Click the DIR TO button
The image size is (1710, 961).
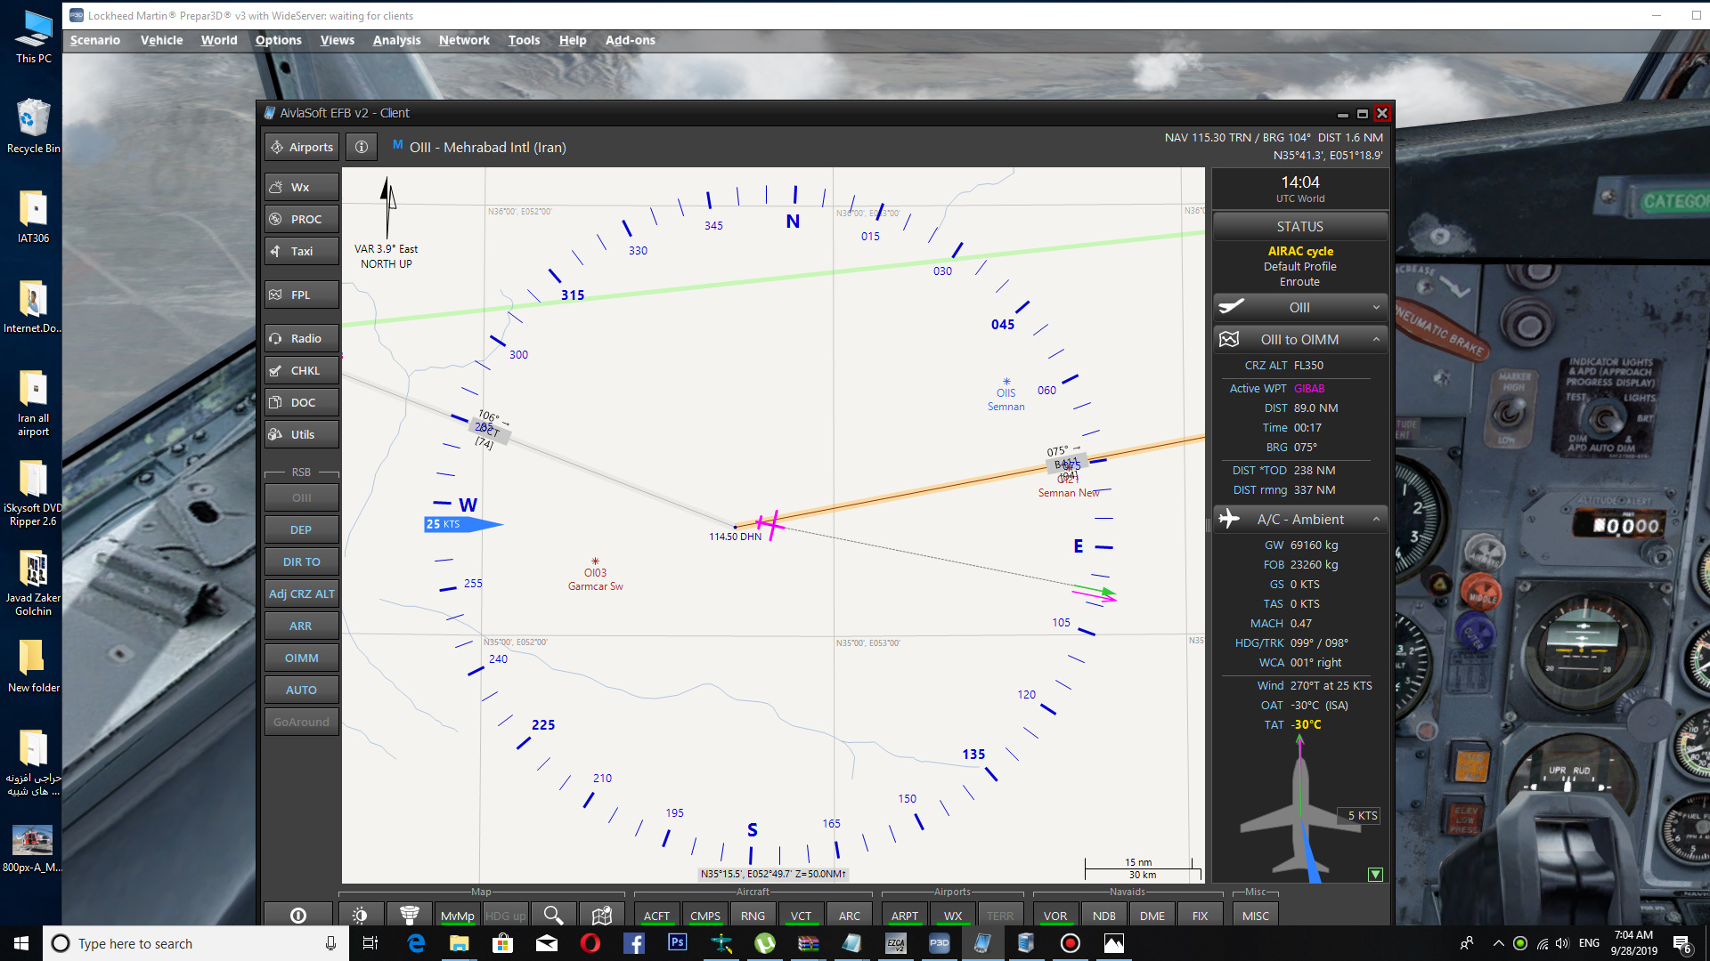[x=302, y=561]
